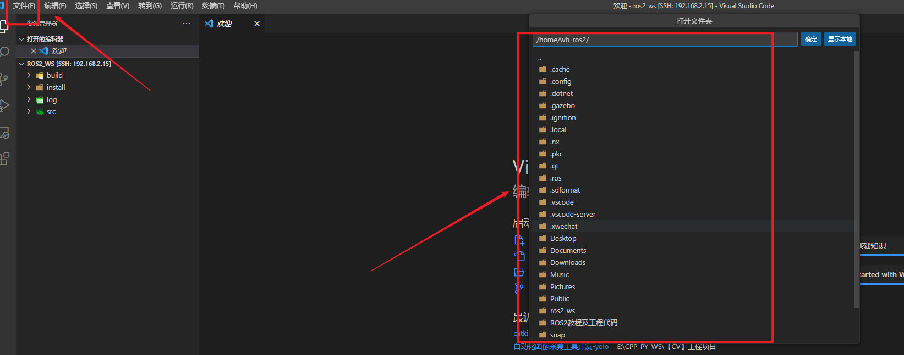The image size is (904, 355).
Task: Open Explorer panel more actions ellipsis
Action: click(x=187, y=24)
